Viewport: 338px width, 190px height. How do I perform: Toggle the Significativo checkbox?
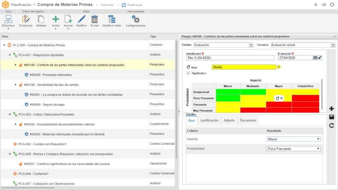pyautogui.click(x=188, y=73)
